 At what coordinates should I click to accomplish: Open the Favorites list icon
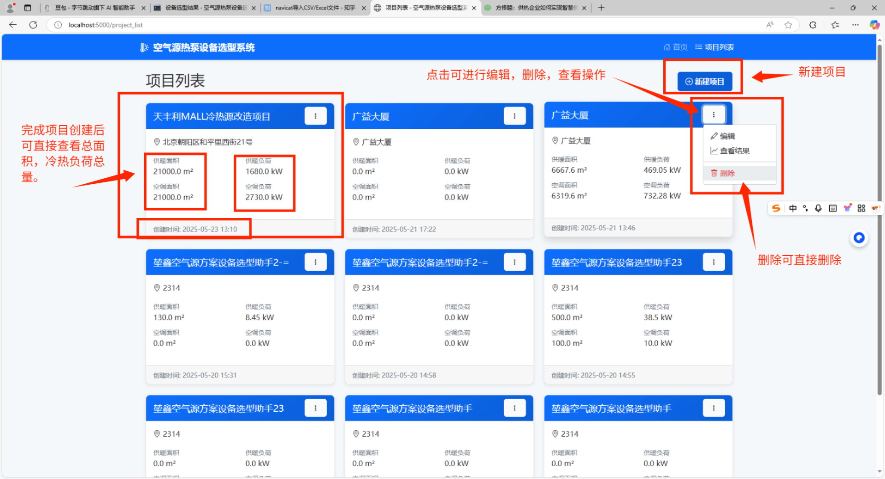pos(835,25)
